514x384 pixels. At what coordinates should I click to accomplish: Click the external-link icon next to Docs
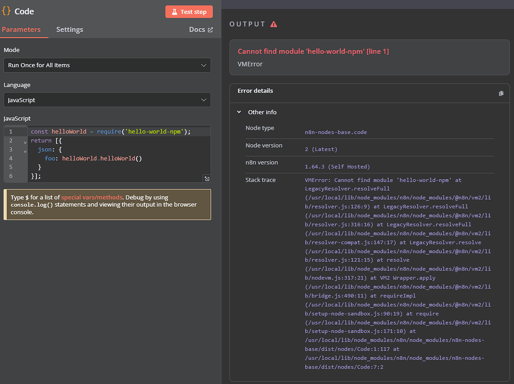click(x=209, y=30)
